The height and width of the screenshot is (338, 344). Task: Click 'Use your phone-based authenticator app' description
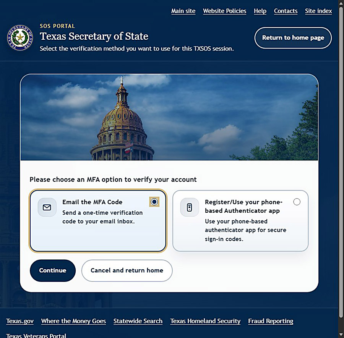click(x=245, y=230)
